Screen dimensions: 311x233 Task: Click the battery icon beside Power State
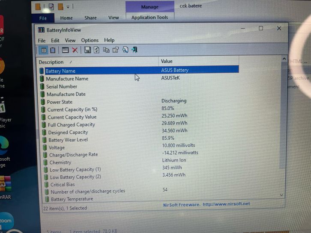click(x=43, y=102)
